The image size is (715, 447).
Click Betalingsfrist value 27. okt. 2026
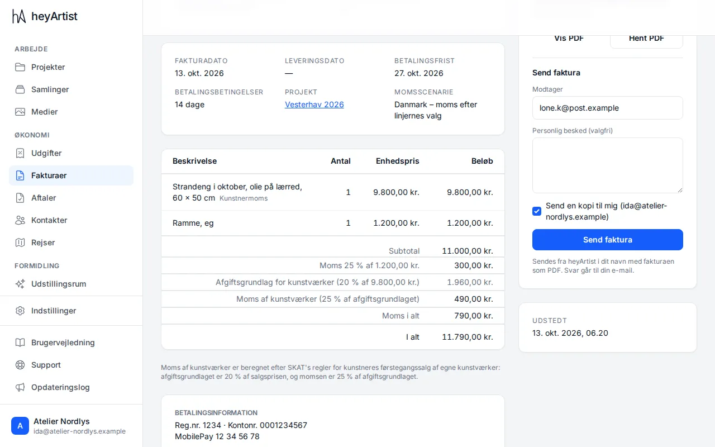(419, 73)
